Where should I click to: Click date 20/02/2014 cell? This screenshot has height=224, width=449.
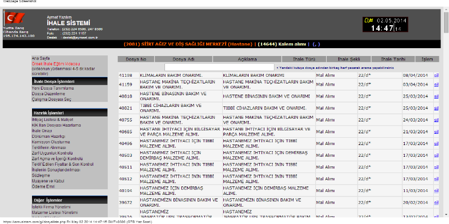coord(415,203)
